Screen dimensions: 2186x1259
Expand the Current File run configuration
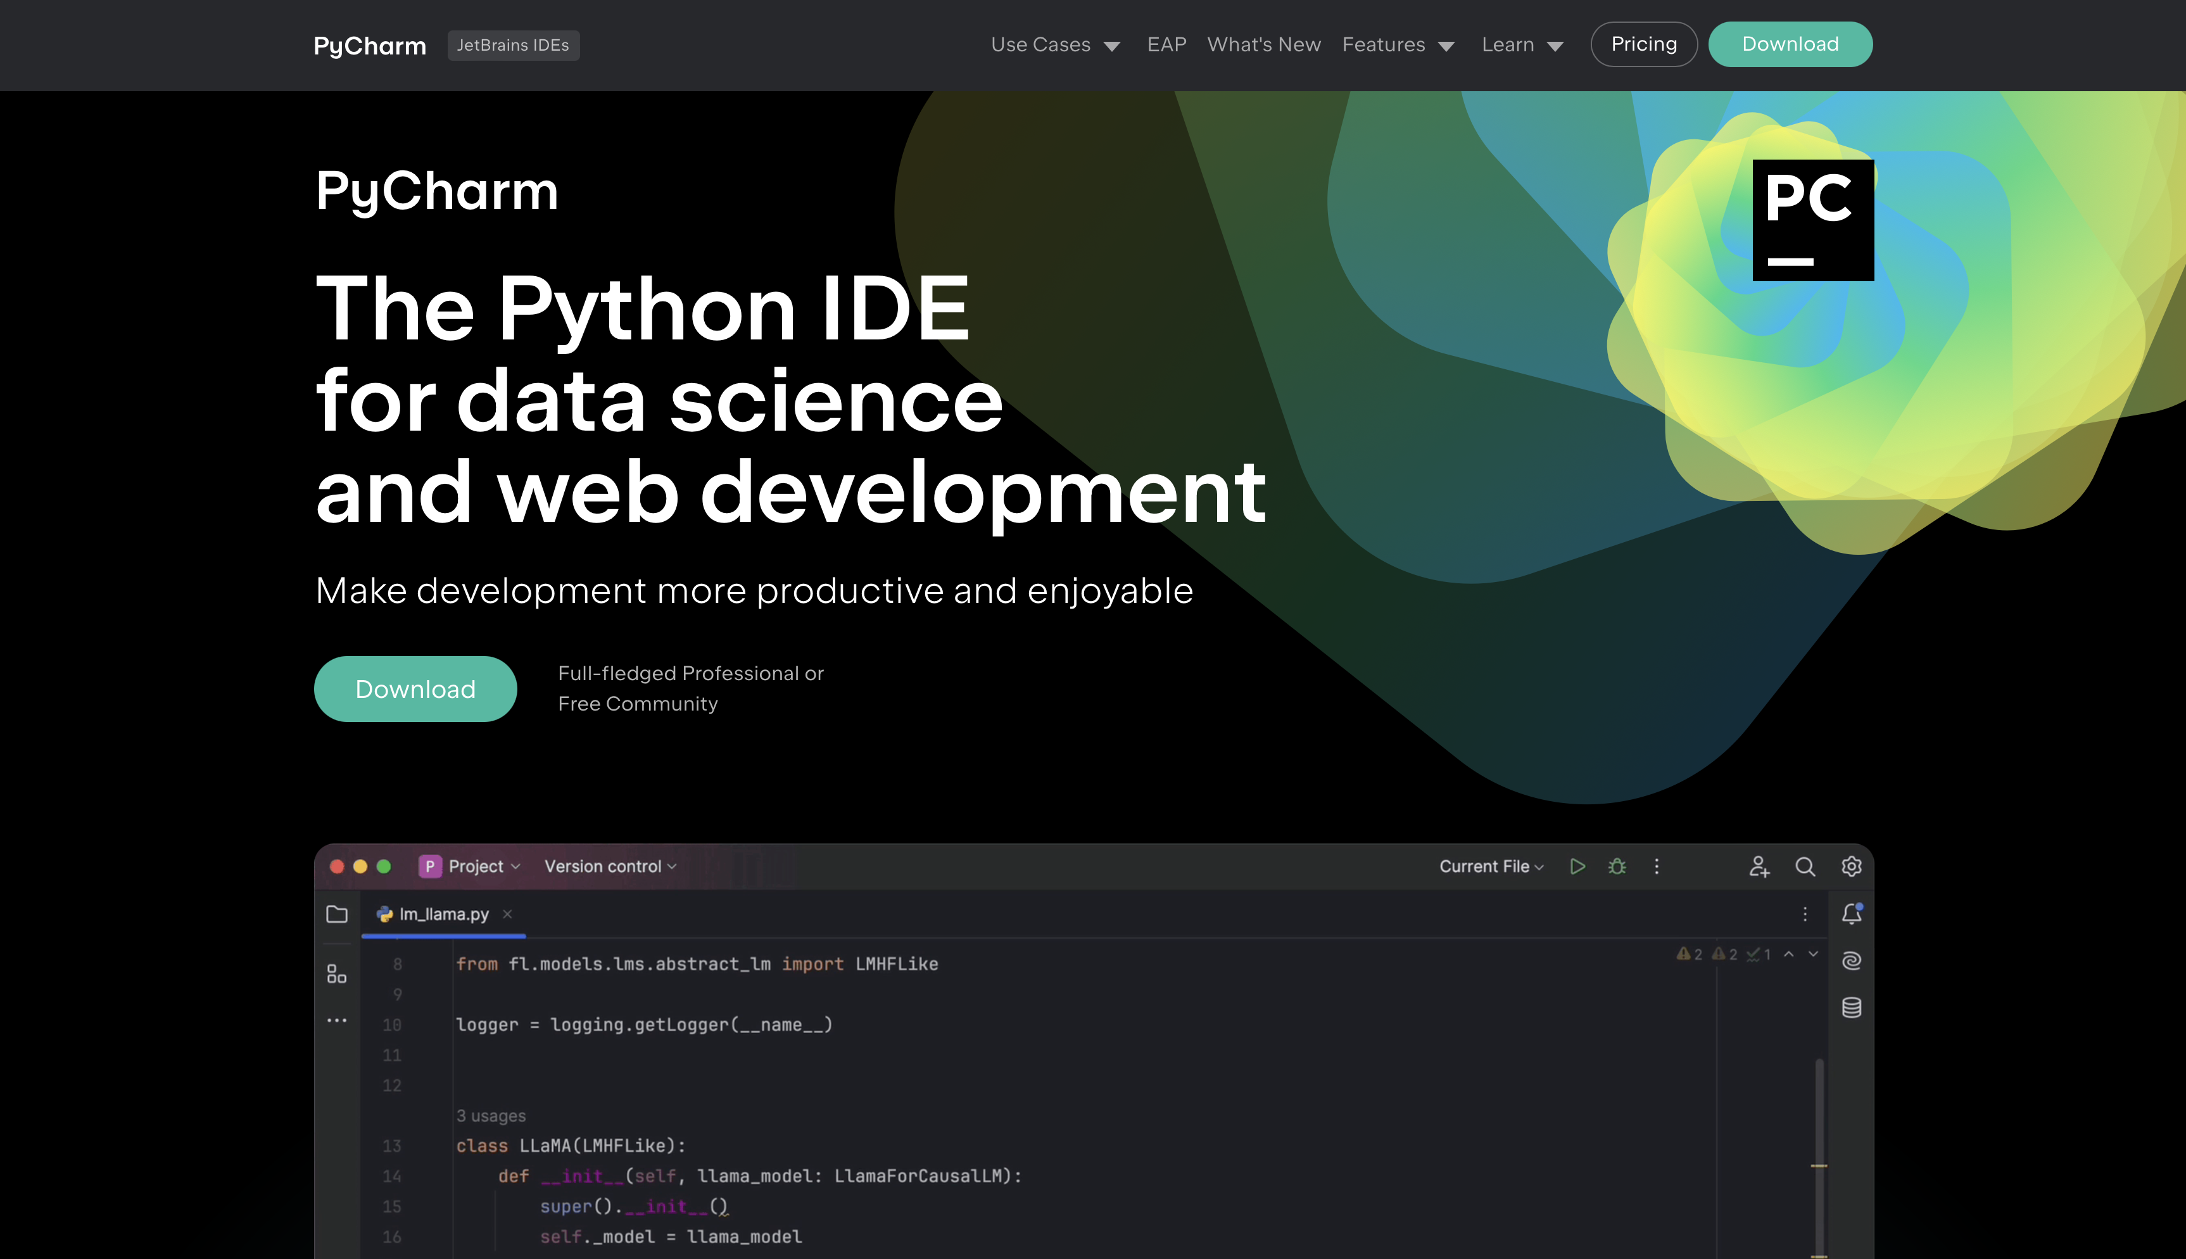pyautogui.click(x=1491, y=866)
